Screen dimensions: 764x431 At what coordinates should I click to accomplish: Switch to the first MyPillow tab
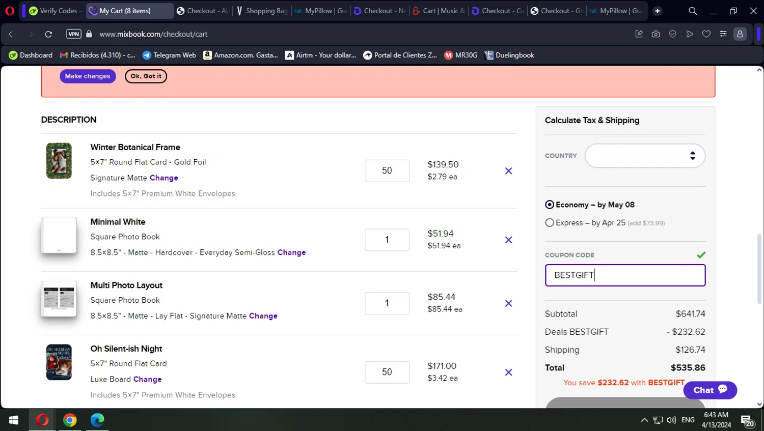tap(321, 11)
